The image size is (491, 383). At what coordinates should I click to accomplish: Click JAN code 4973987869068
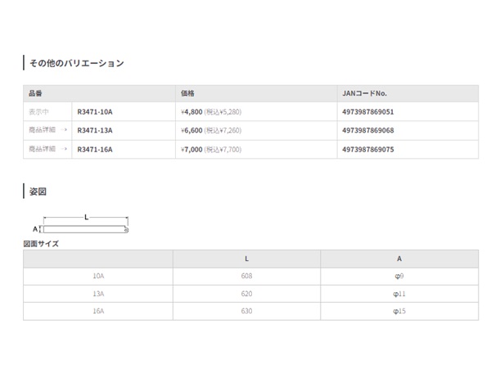coord(368,130)
